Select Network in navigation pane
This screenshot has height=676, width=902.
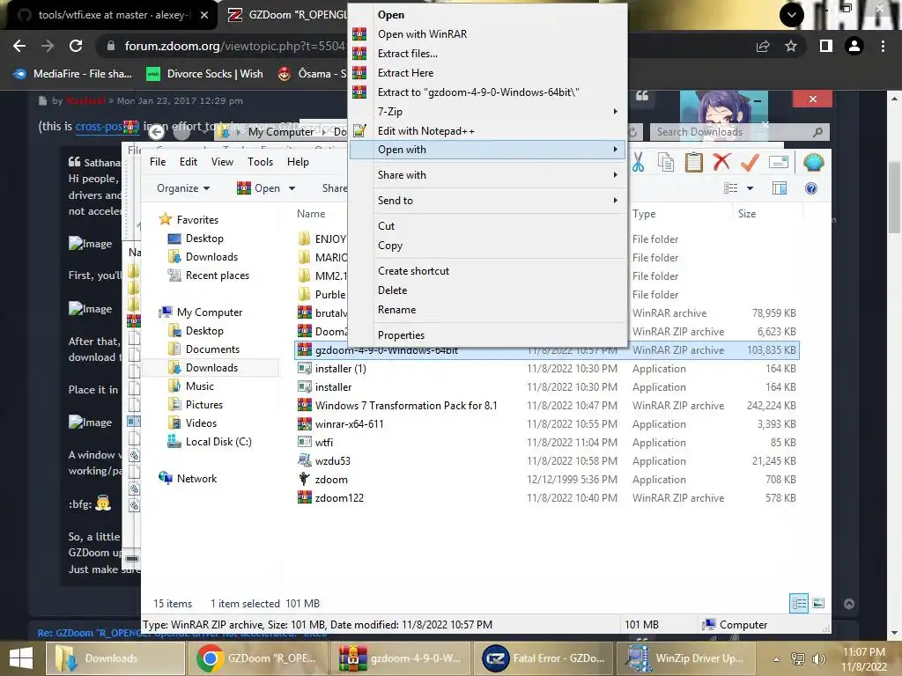(x=189, y=478)
